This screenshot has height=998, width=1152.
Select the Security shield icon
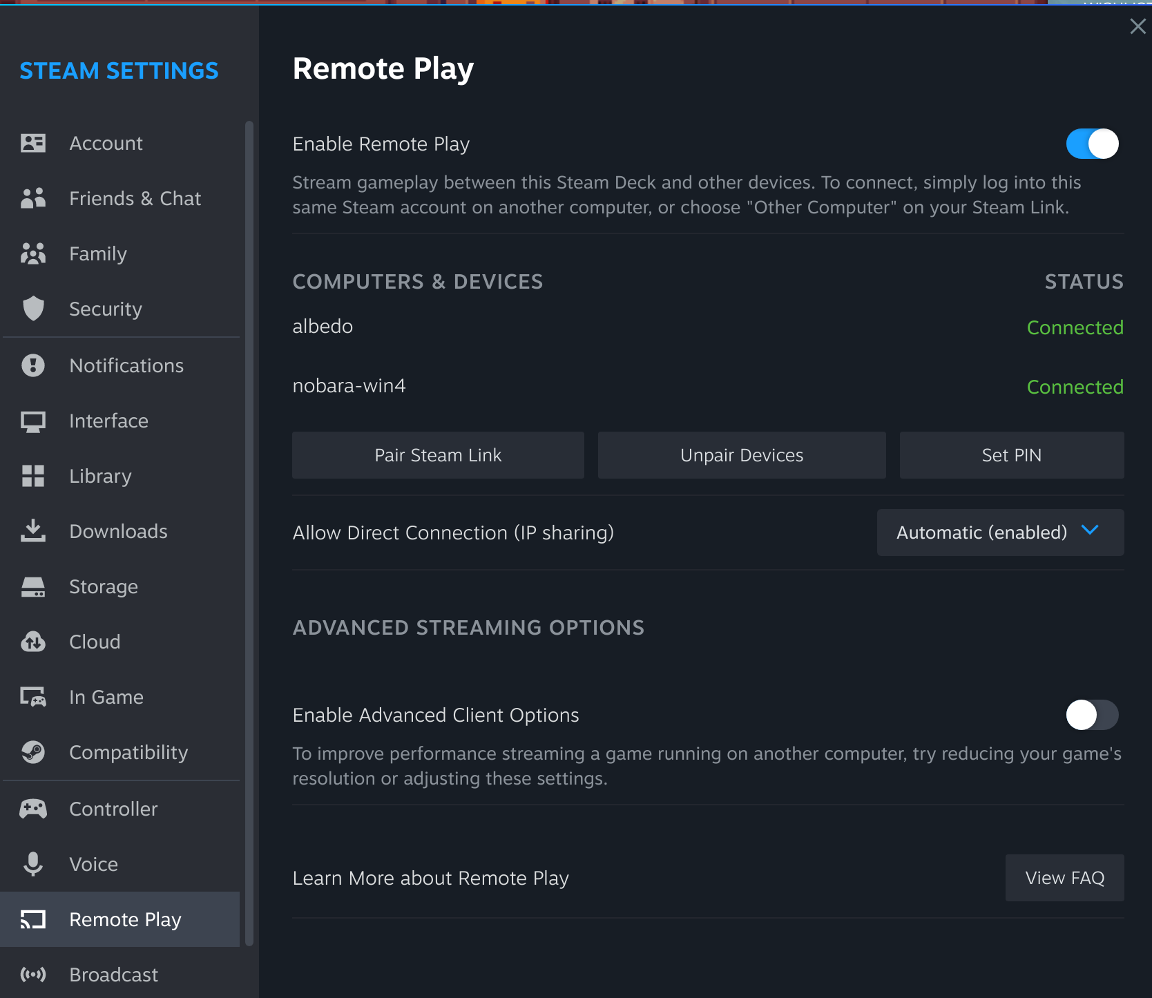tap(32, 309)
